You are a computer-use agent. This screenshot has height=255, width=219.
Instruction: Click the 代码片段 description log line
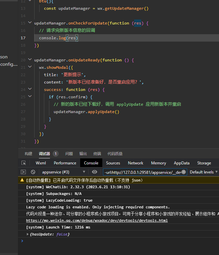click(122, 214)
